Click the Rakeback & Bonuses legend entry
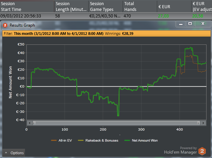 point(98,141)
